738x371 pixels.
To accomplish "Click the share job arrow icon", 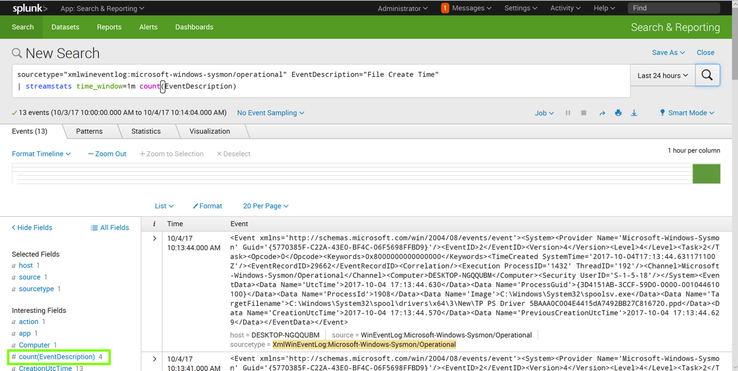I will [602, 113].
